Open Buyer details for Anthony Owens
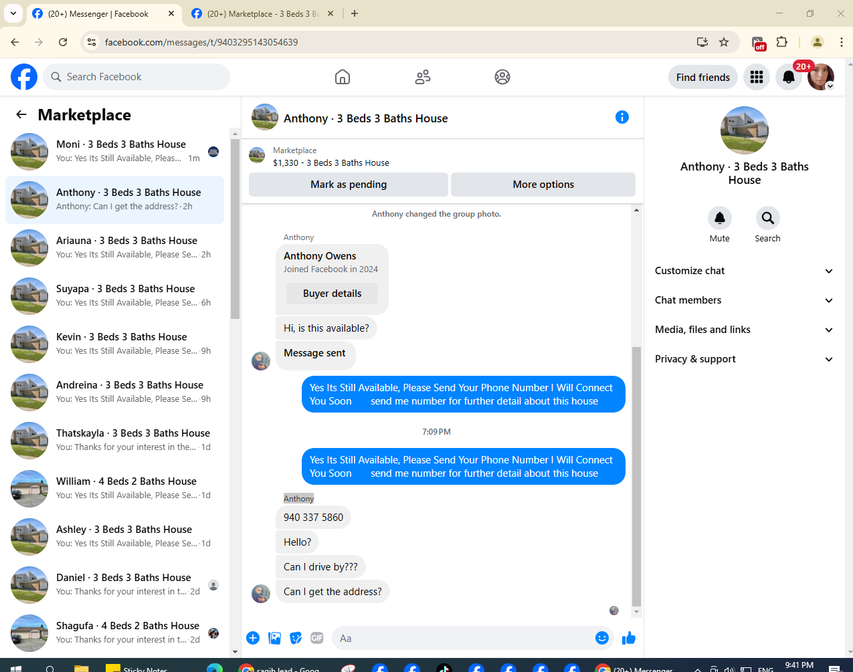 [332, 294]
